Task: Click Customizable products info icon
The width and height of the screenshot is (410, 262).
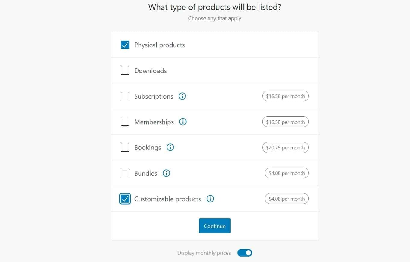Action: (x=210, y=199)
